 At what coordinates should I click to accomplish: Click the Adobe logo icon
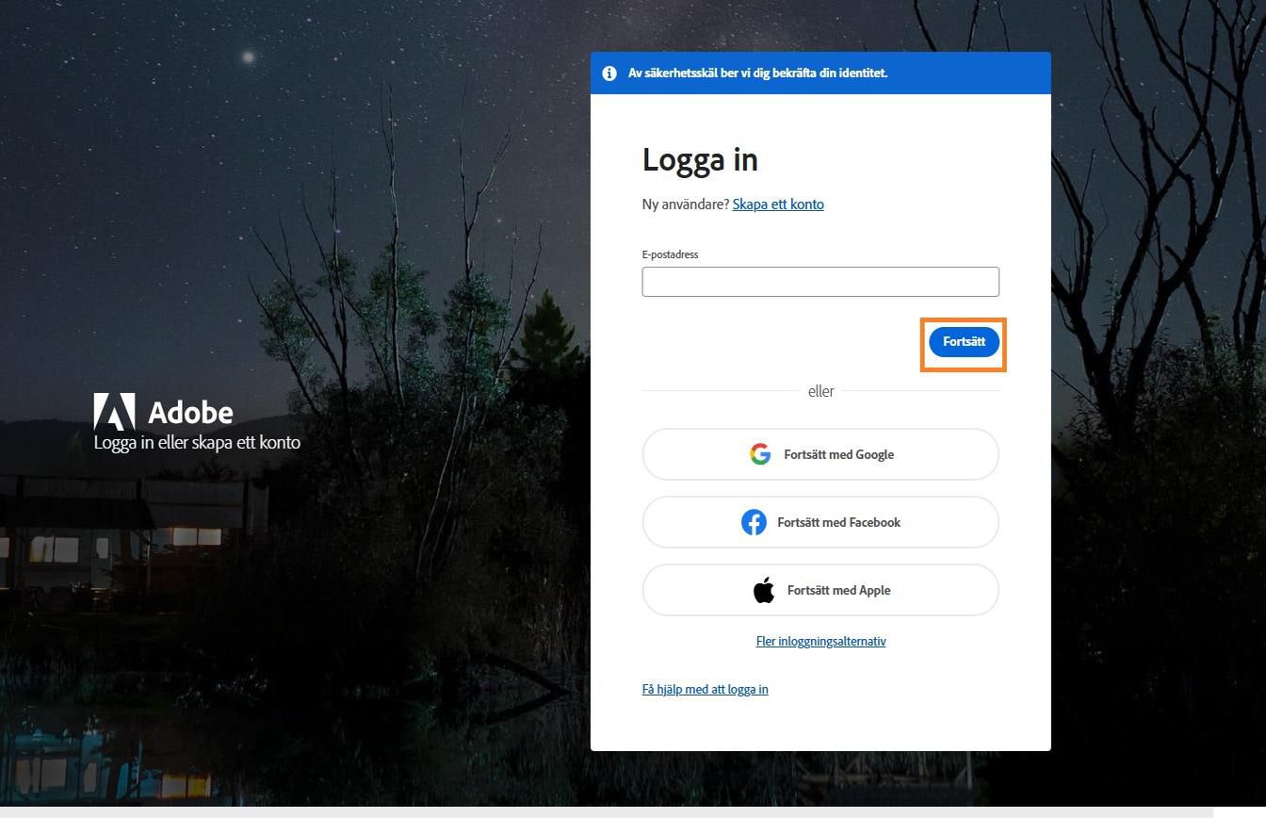tap(114, 412)
